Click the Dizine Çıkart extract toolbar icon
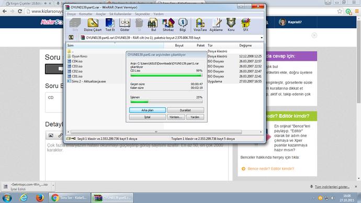 pos(93,25)
